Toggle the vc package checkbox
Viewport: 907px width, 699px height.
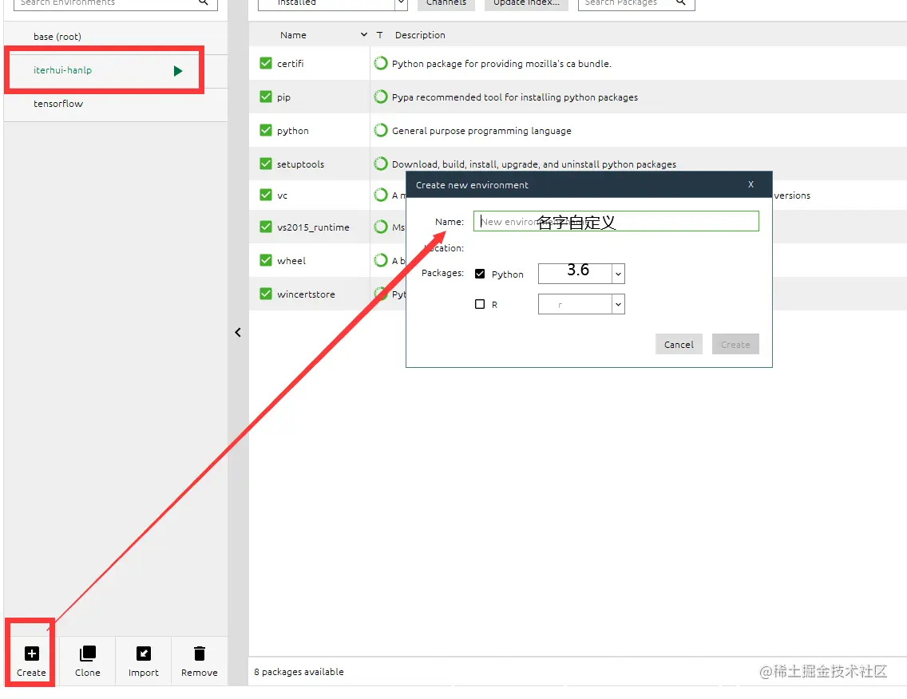(266, 195)
